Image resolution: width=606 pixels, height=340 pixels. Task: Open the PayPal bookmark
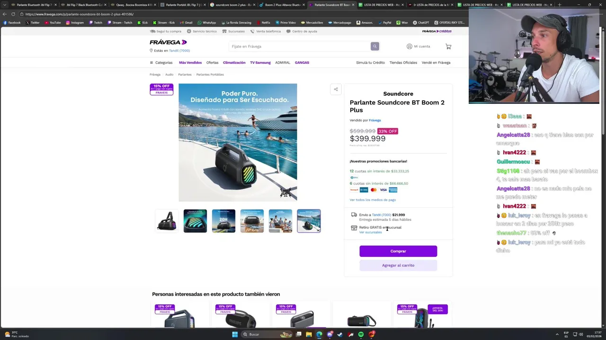point(384,22)
